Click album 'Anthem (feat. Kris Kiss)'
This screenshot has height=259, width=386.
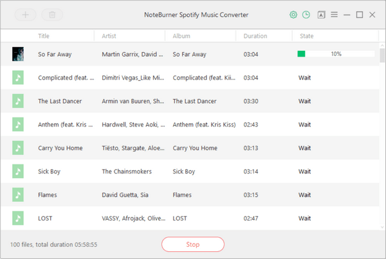tap(204, 125)
